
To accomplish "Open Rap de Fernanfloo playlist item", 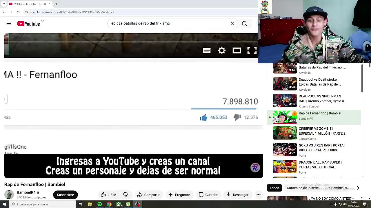I will tap(314, 117).
